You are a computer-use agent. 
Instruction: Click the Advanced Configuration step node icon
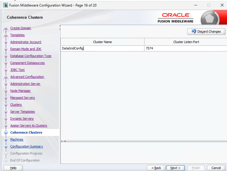6,77
